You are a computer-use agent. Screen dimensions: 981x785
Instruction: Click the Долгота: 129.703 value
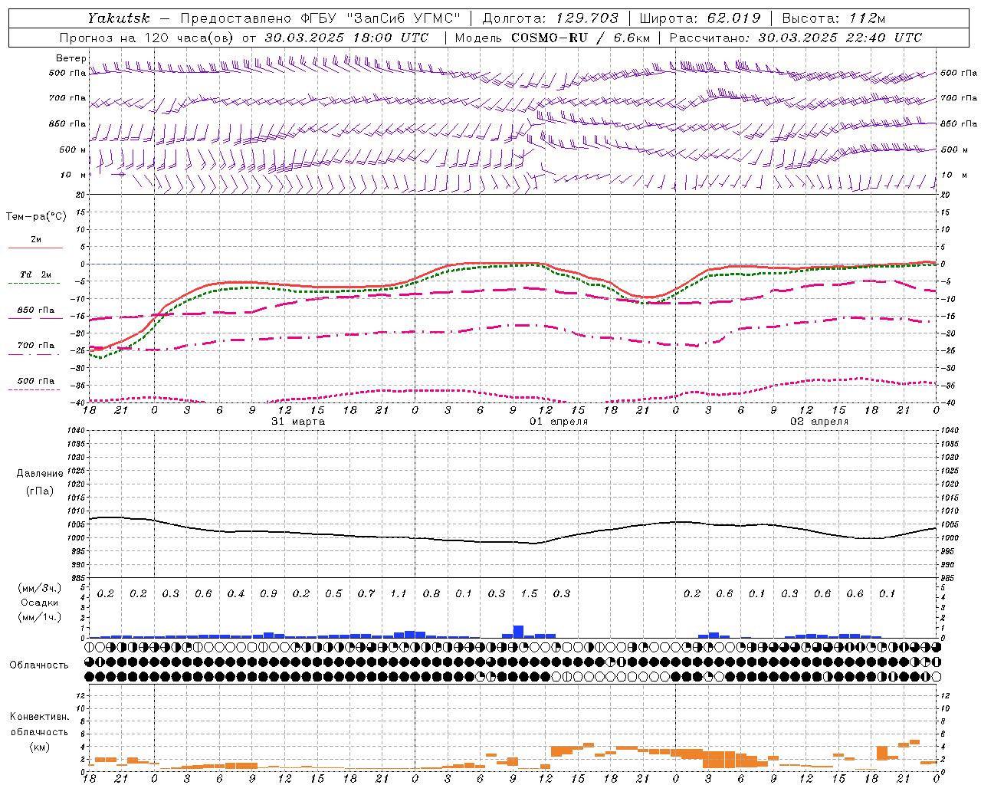pos(550,18)
